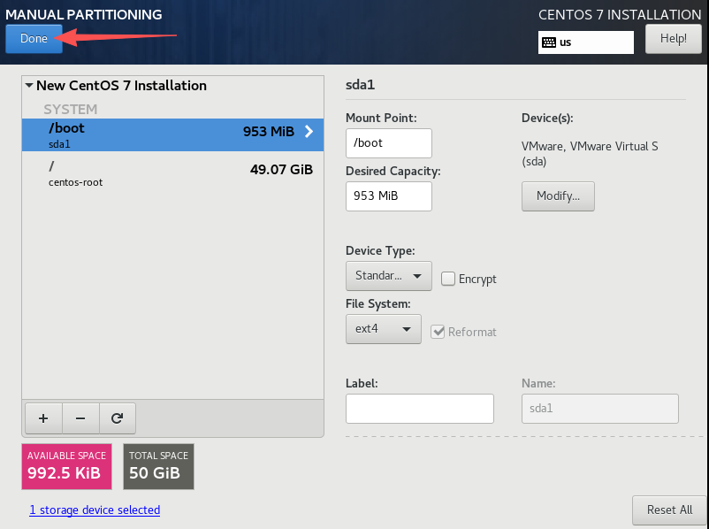Collapse New CentOS 7 Installation section

pos(29,85)
